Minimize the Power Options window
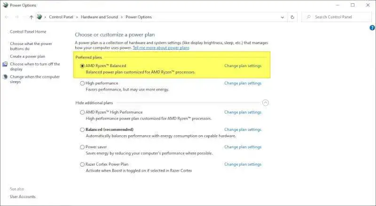The image size is (376, 206). pos(337,5)
